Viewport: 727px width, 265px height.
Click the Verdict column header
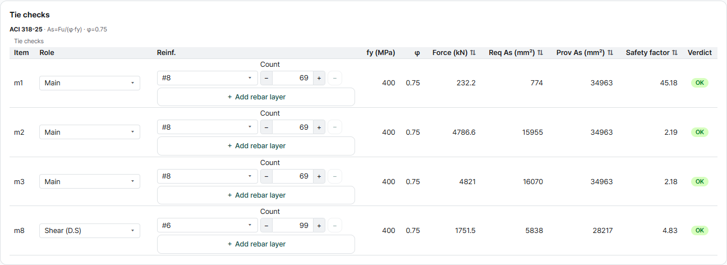point(700,53)
